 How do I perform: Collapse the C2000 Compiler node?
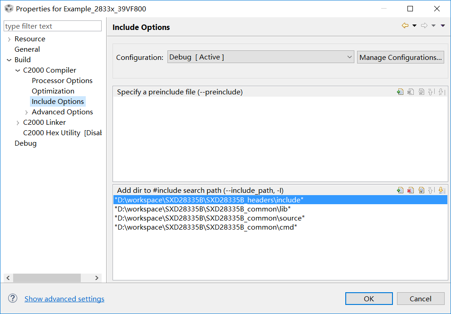[18, 70]
